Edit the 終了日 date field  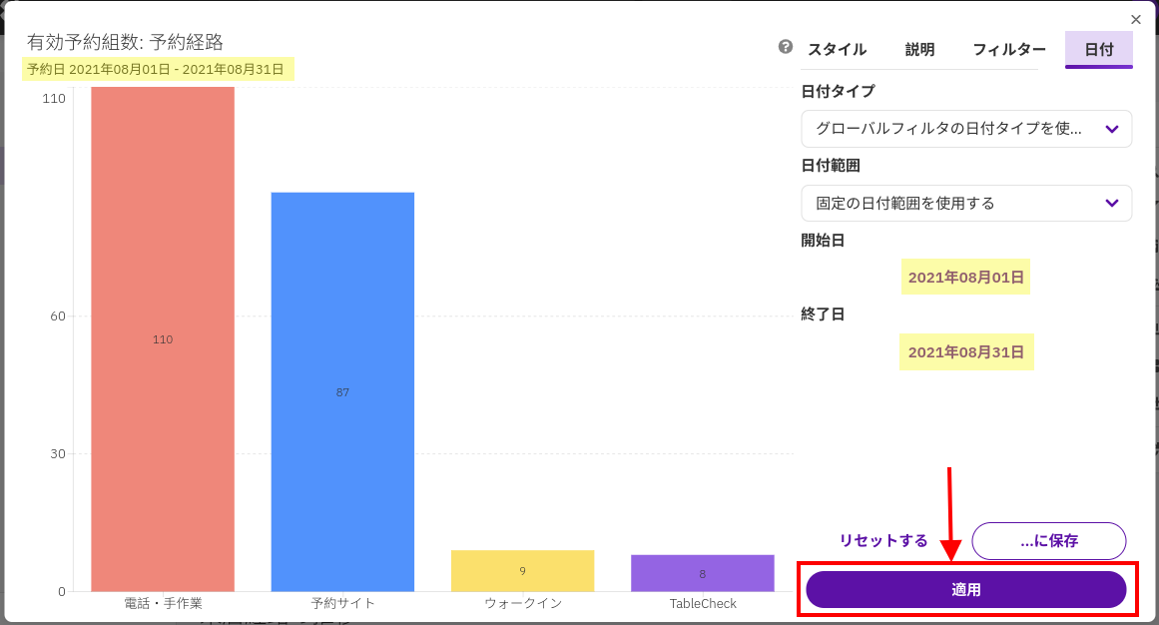tap(965, 351)
